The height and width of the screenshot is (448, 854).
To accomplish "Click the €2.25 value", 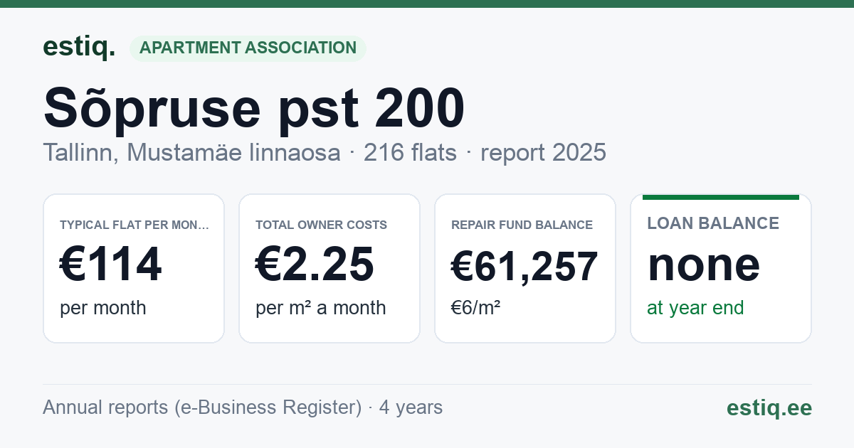I will [x=315, y=265].
